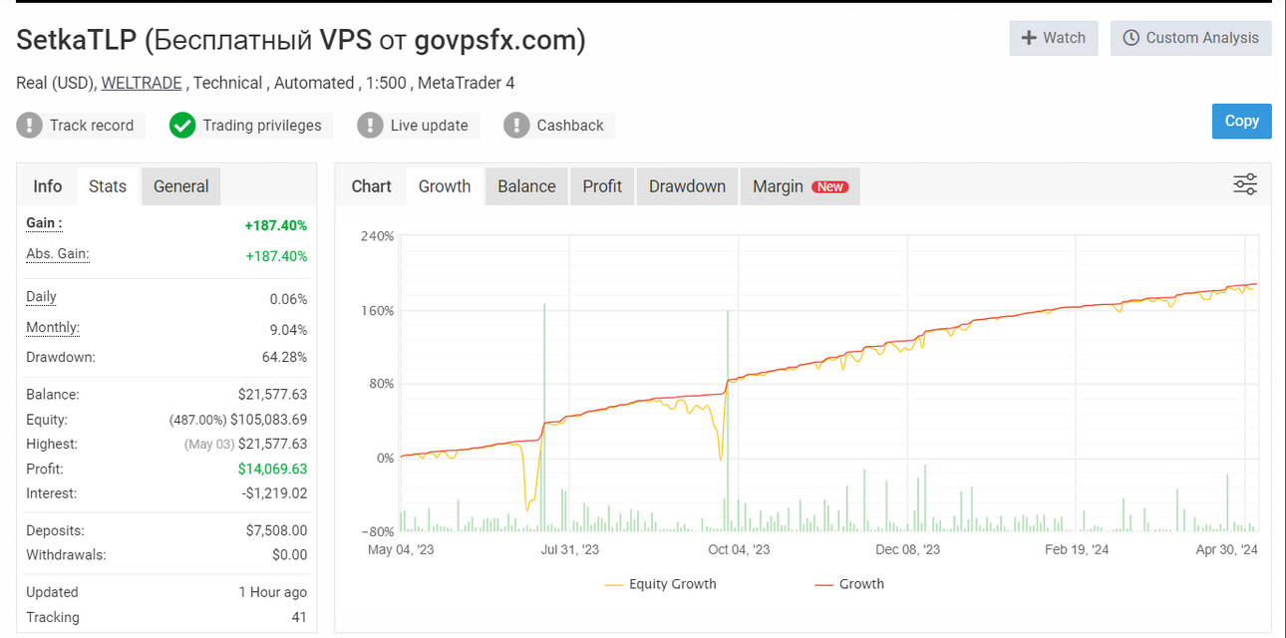Click the Updated value 1 Hour ago
This screenshot has width=1286, height=638.
(x=272, y=592)
